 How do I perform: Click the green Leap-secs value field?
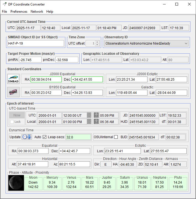pyautogui.click(x=78, y=137)
